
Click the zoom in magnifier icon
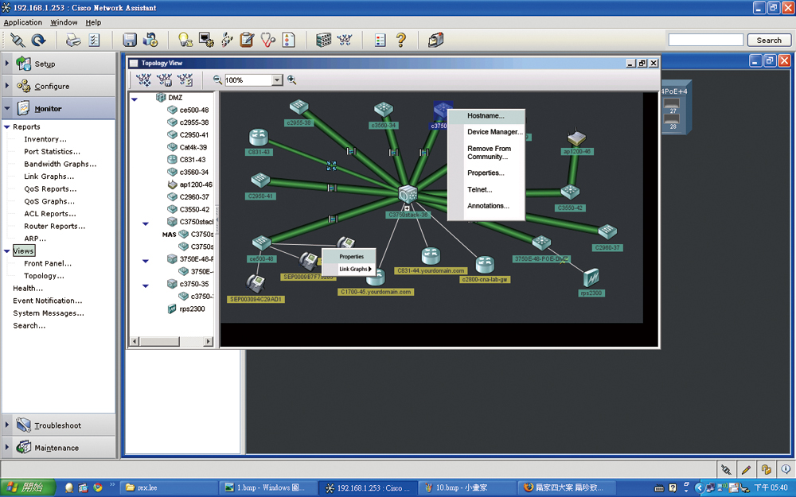click(292, 80)
